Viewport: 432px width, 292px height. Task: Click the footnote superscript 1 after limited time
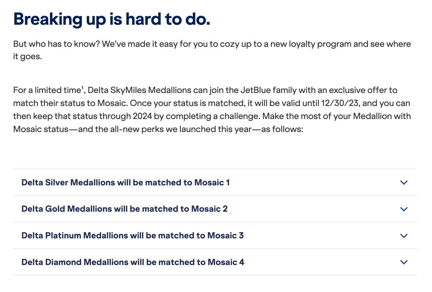coord(83,87)
